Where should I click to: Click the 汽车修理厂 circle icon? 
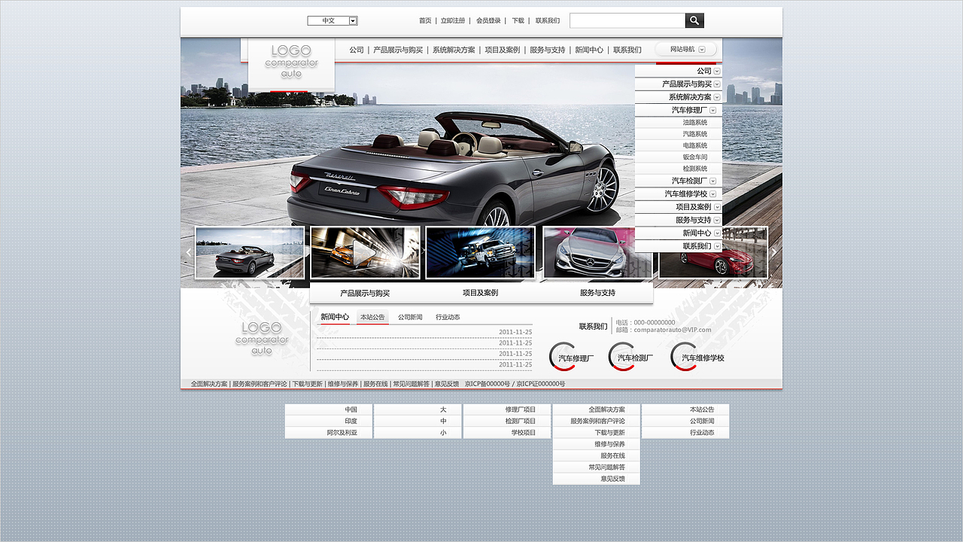[572, 358]
